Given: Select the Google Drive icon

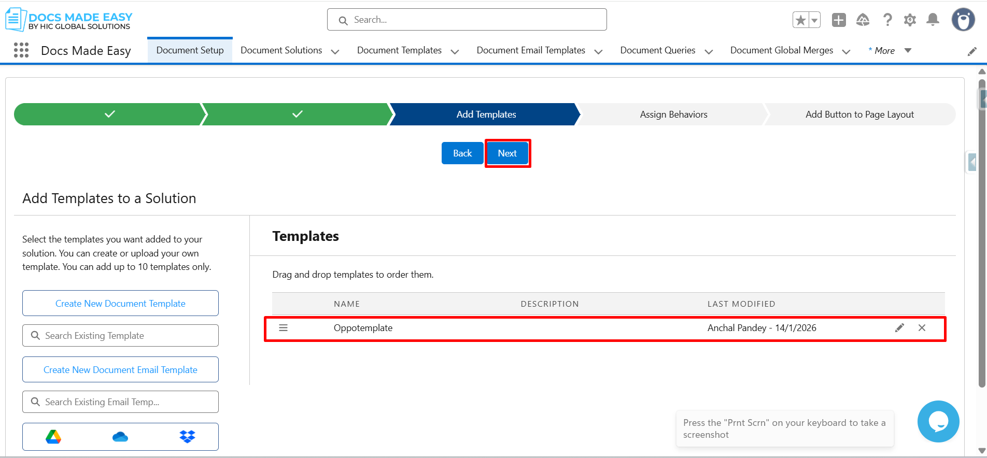Looking at the screenshot, I should tap(53, 437).
